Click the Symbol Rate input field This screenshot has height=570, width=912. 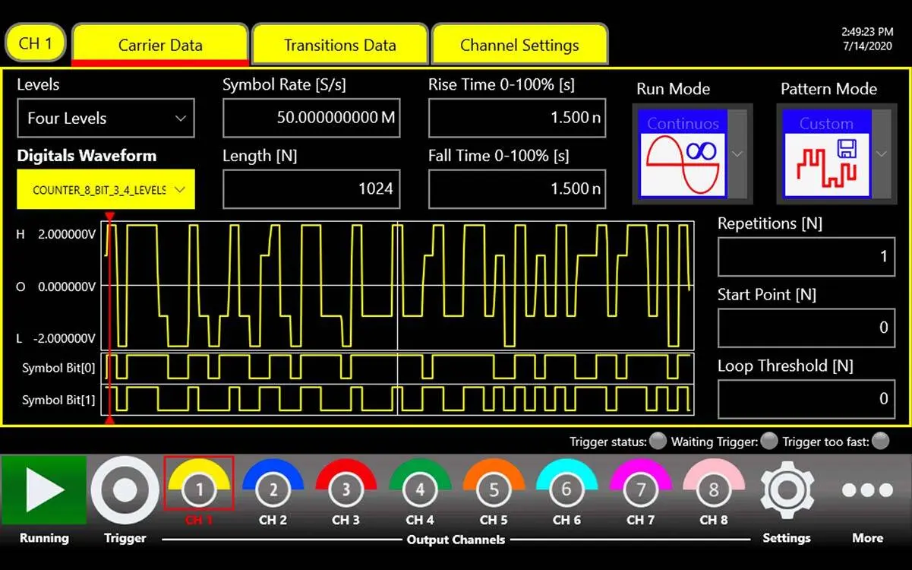(x=311, y=118)
